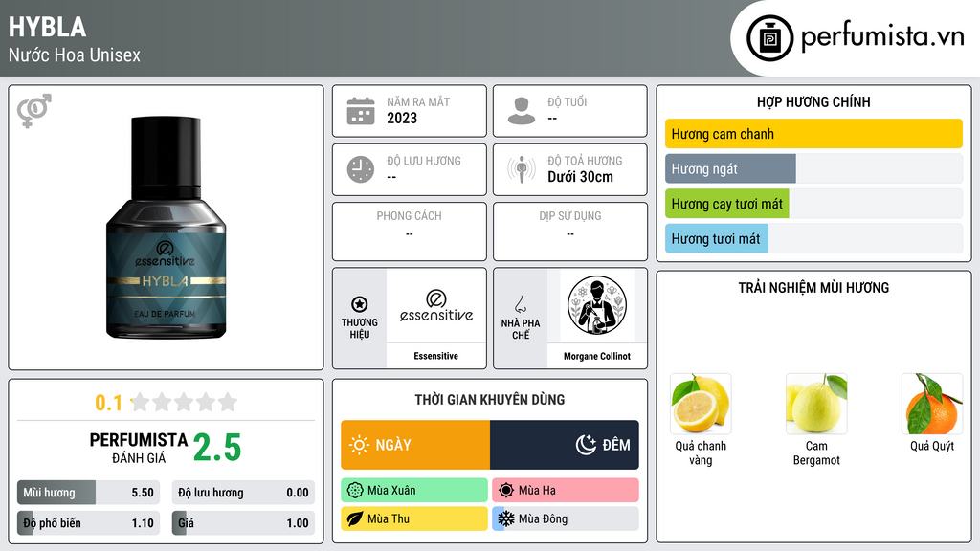Select the Đêm time segment

pyautogui.click(x=565, y=445)
